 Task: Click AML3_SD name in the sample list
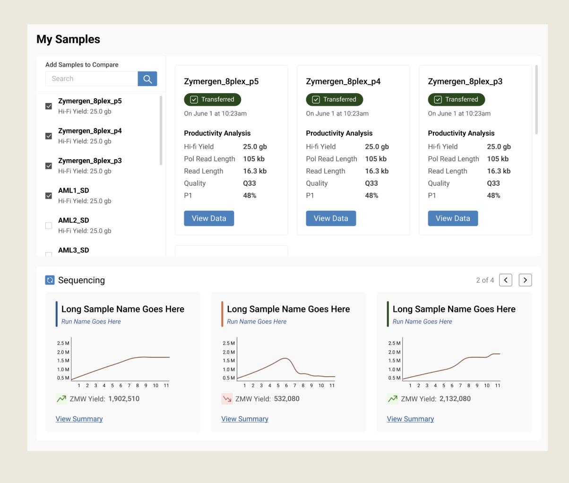click(73, 250)
